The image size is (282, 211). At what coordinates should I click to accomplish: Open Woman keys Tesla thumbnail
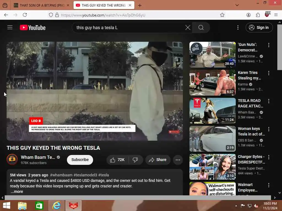(x=212, y=139)
